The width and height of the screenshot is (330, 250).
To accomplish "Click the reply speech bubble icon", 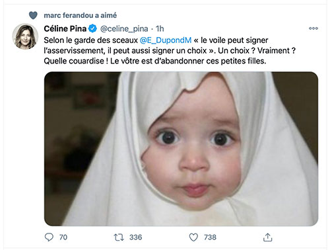I will (x=49, y=237).
